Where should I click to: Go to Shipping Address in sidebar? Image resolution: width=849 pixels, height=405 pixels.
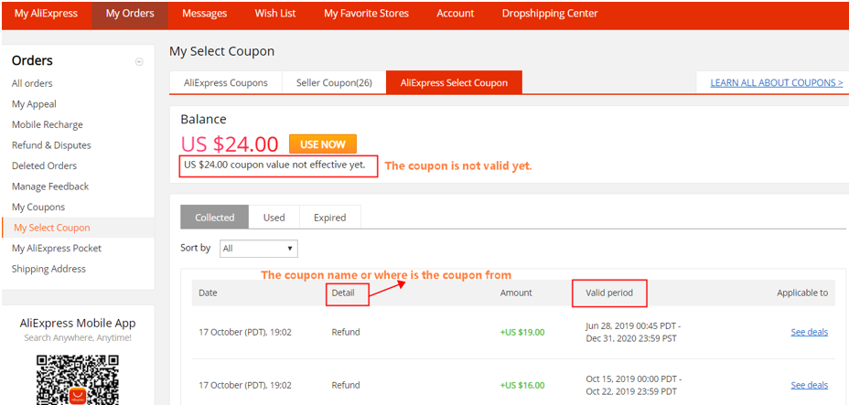click(48, 269)
